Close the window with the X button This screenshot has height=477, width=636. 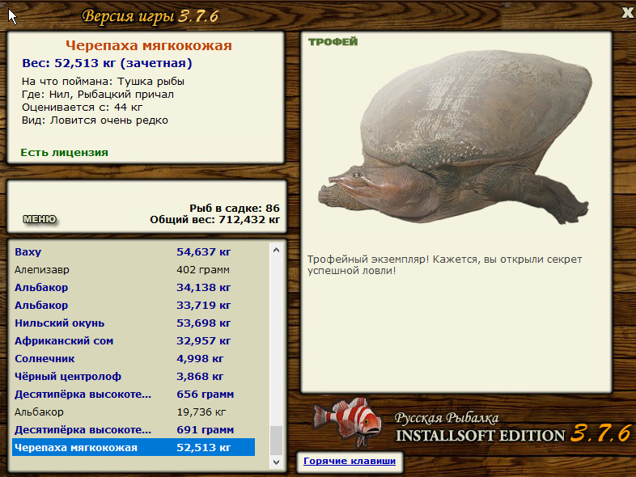627,13
